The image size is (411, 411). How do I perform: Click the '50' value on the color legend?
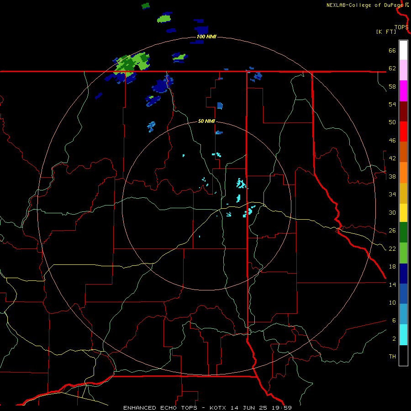pos(392,122)
